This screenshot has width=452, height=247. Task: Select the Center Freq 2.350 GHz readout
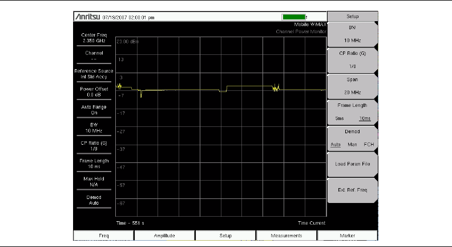pyautogui.click(x=94, y=38)
